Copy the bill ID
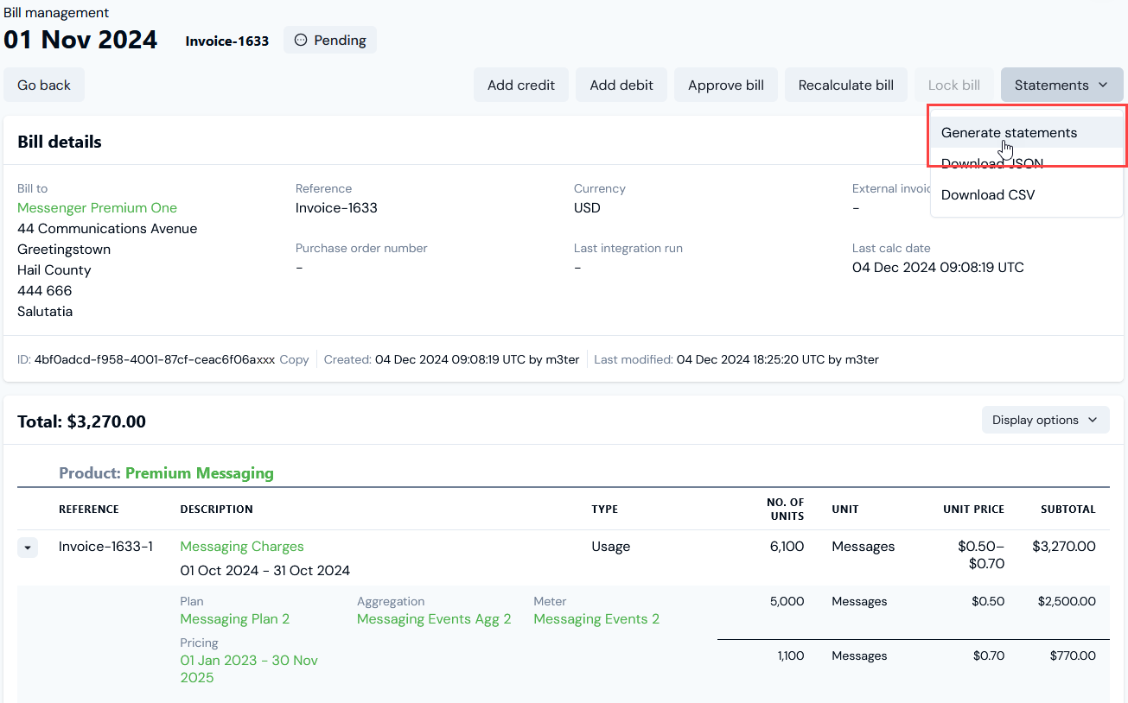 pyautogui.click(x=294, y=359)
